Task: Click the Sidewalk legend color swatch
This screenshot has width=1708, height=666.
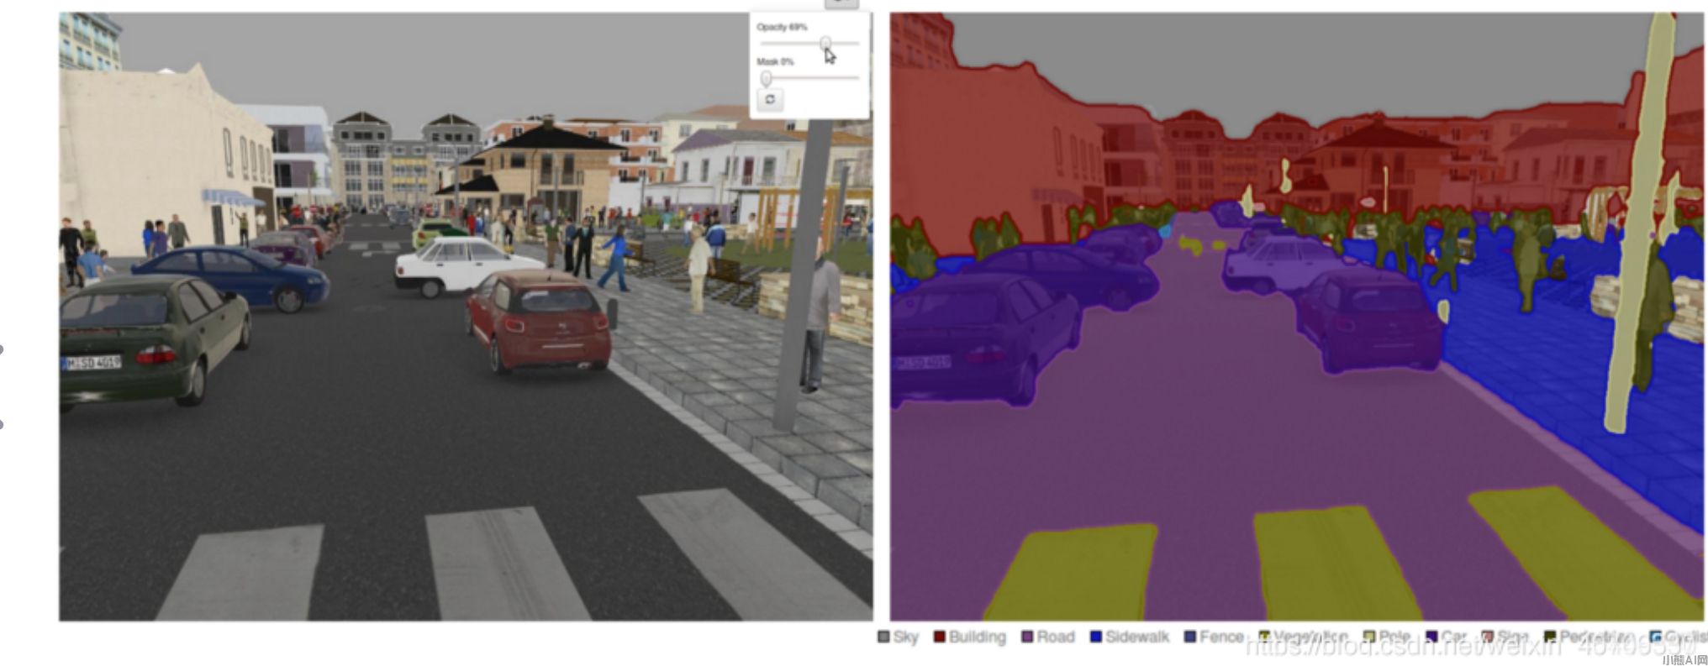Action: (1095, 637)
